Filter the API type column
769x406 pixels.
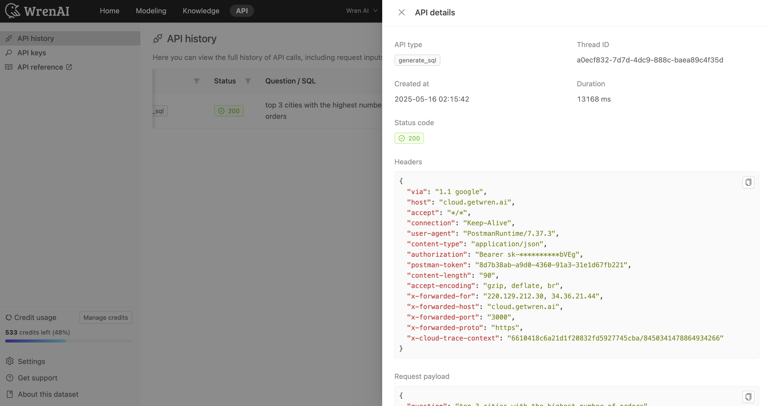click(196, 81)
